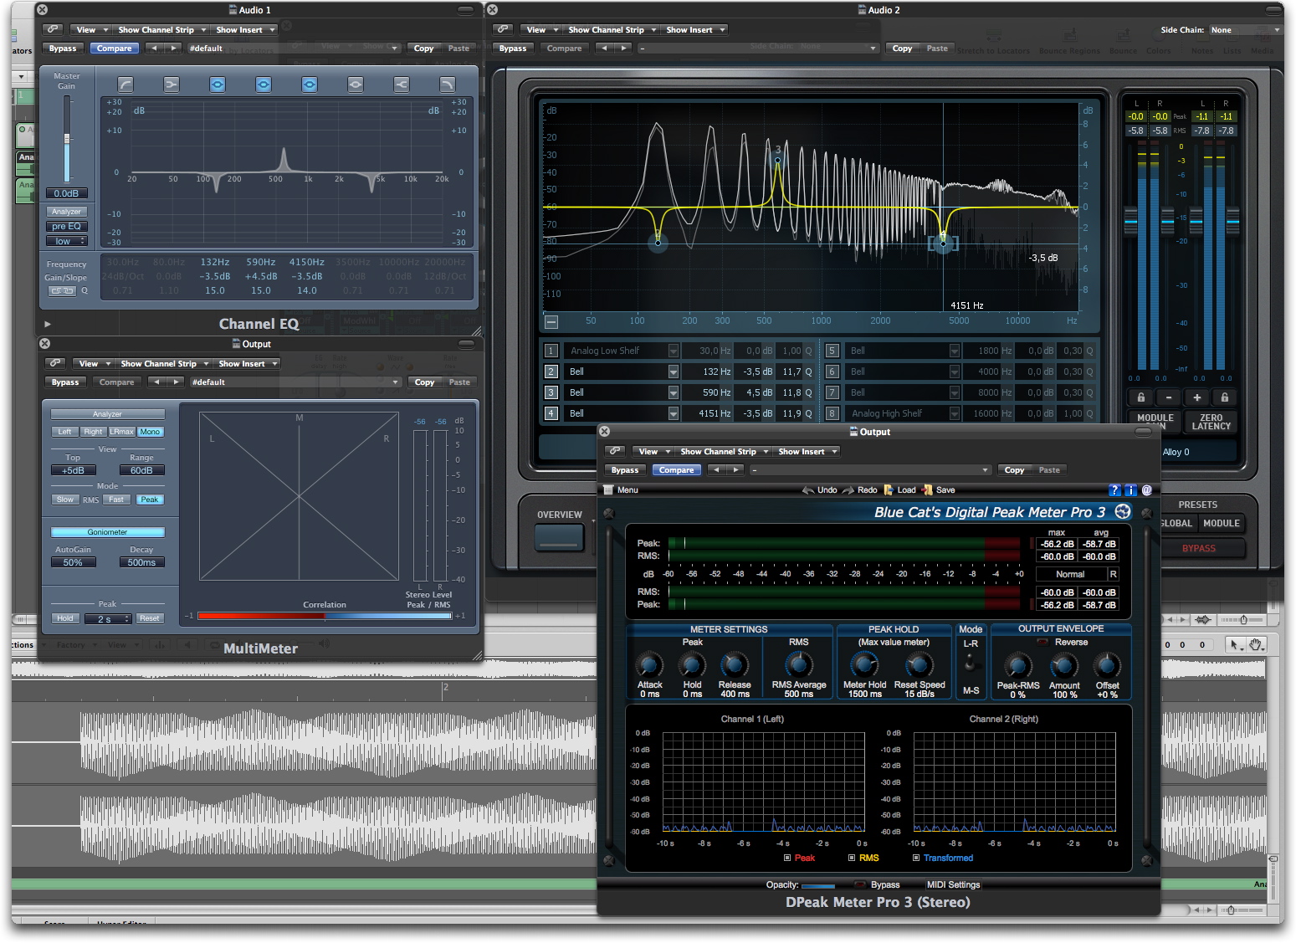Click Undo in Blue Cat toolbar
The width and height of the screenshot is (1296, 943).
pos(820,489)
